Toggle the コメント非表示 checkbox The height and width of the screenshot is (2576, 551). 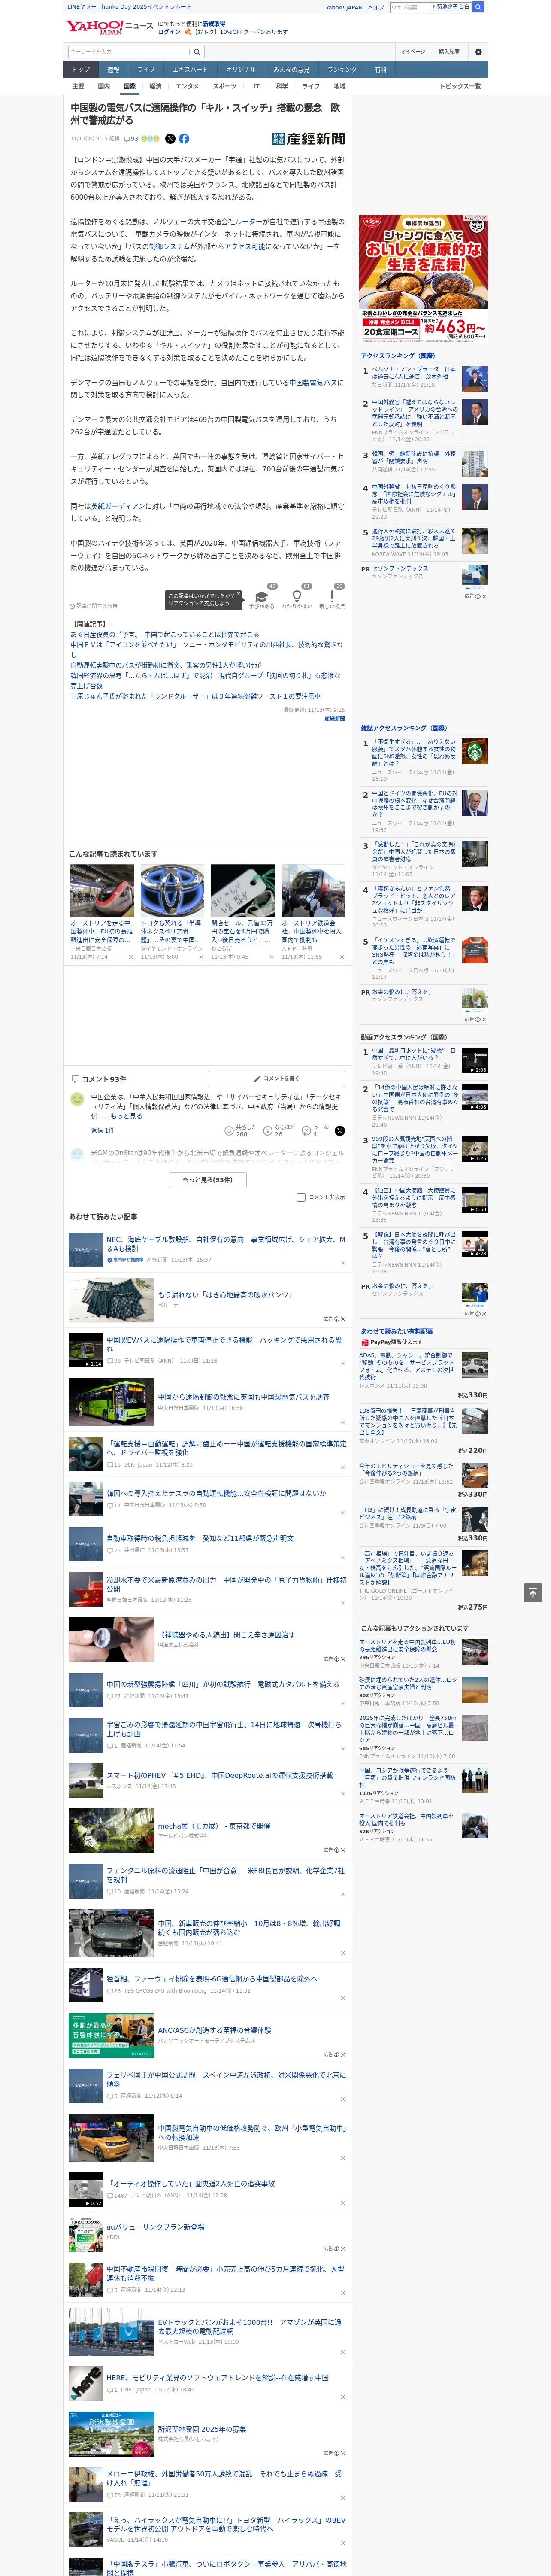[301, 1197]
